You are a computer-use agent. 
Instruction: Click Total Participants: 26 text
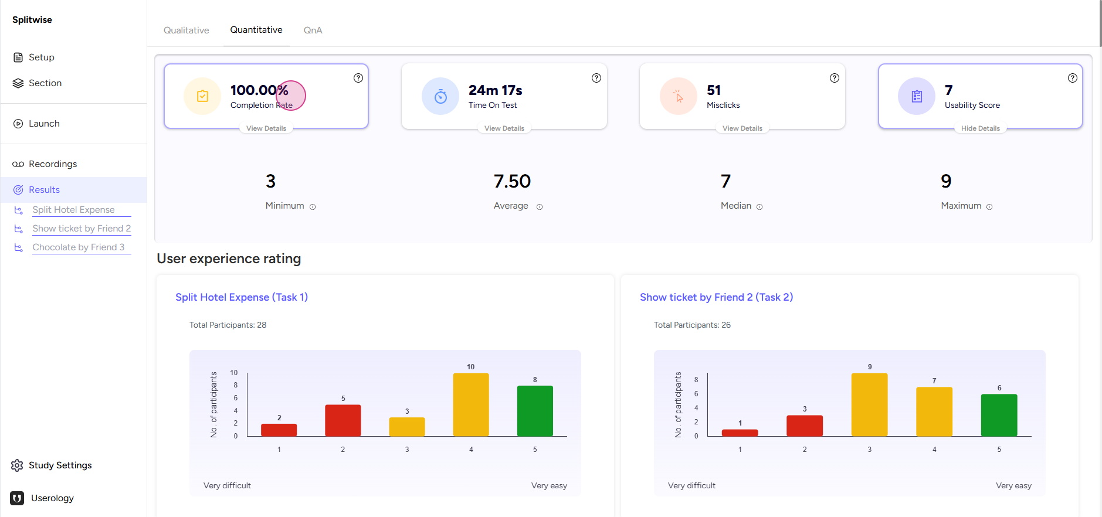coord(693,325)
